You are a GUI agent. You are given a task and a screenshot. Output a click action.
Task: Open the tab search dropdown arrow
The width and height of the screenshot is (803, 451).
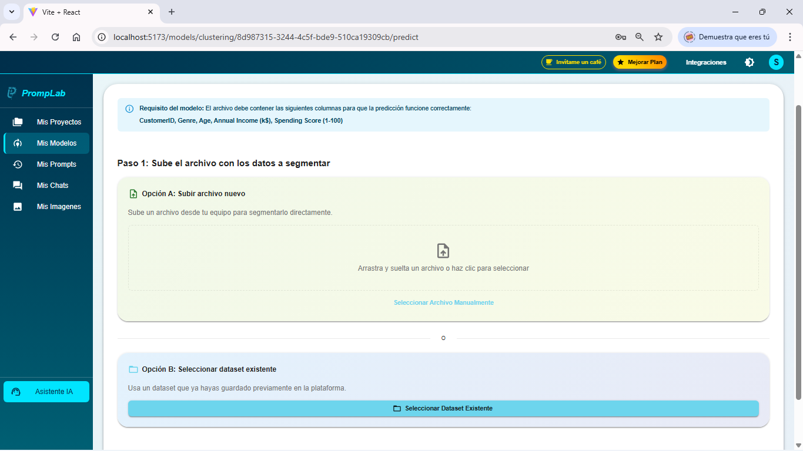(x=11, y=12)
